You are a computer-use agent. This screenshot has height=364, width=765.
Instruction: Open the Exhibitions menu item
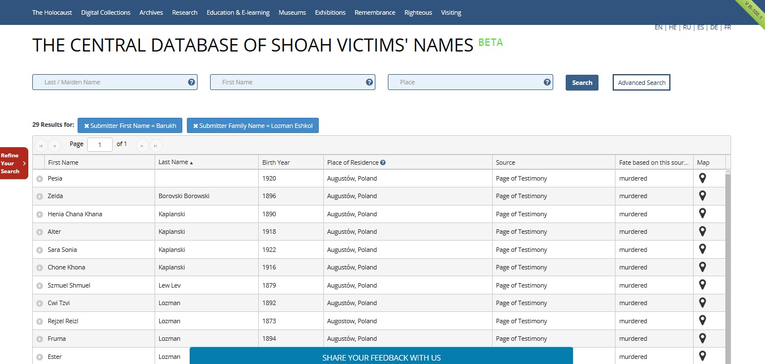point(330,12)
